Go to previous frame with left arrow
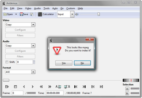 24,87
